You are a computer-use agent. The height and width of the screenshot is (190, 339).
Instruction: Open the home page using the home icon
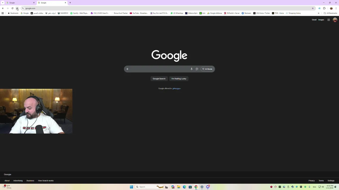(x=17, y=8)
